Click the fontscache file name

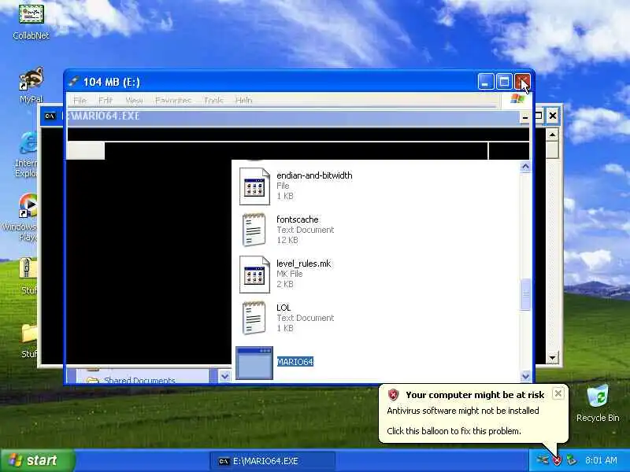coord(298,219)
